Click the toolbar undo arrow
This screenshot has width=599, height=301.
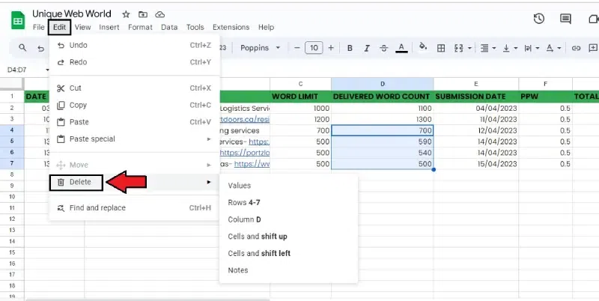[40, 49]
